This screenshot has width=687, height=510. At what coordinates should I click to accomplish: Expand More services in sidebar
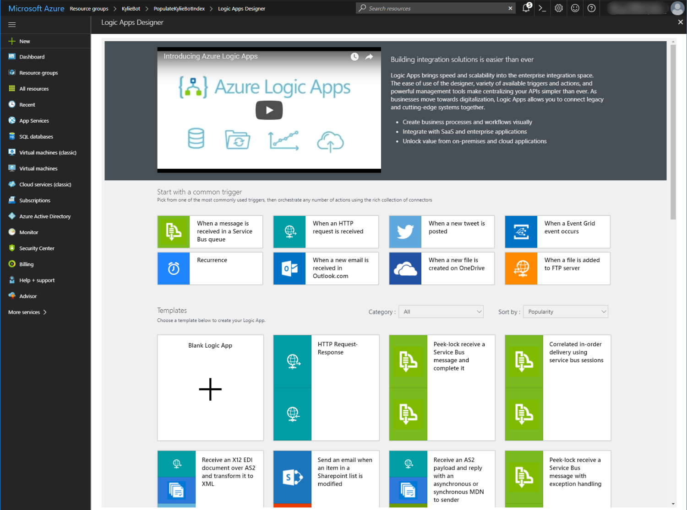[x=27, y=312]
